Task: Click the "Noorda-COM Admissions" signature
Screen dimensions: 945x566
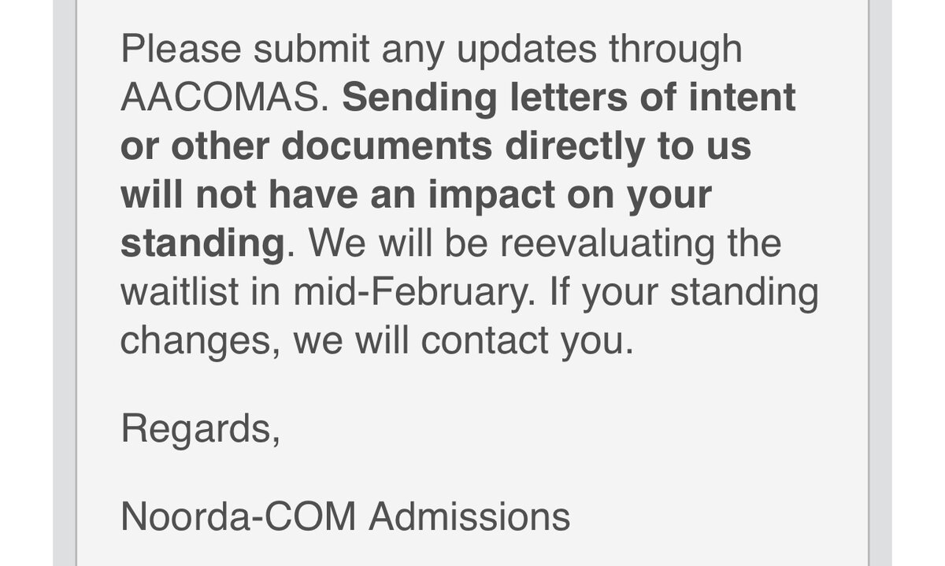Action: point(345,517)
